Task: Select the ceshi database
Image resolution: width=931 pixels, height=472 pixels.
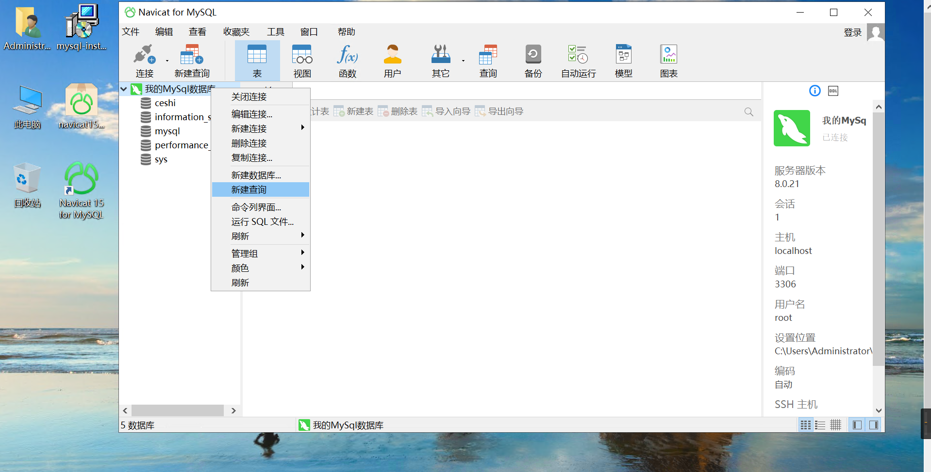Action: pos(165,103)
